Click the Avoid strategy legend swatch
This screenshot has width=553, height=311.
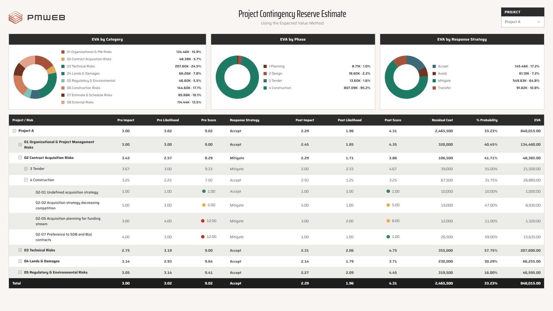point(434,74)
